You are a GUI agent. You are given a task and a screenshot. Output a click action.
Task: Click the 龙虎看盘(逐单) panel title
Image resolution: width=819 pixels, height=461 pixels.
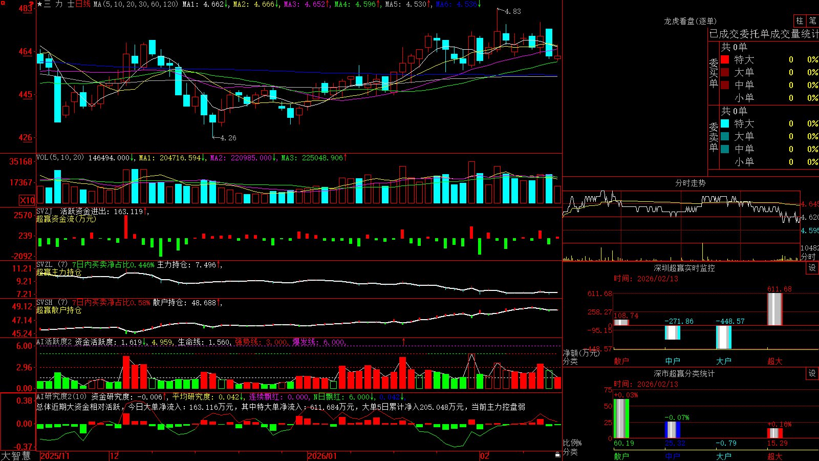[x=691, y=21]
